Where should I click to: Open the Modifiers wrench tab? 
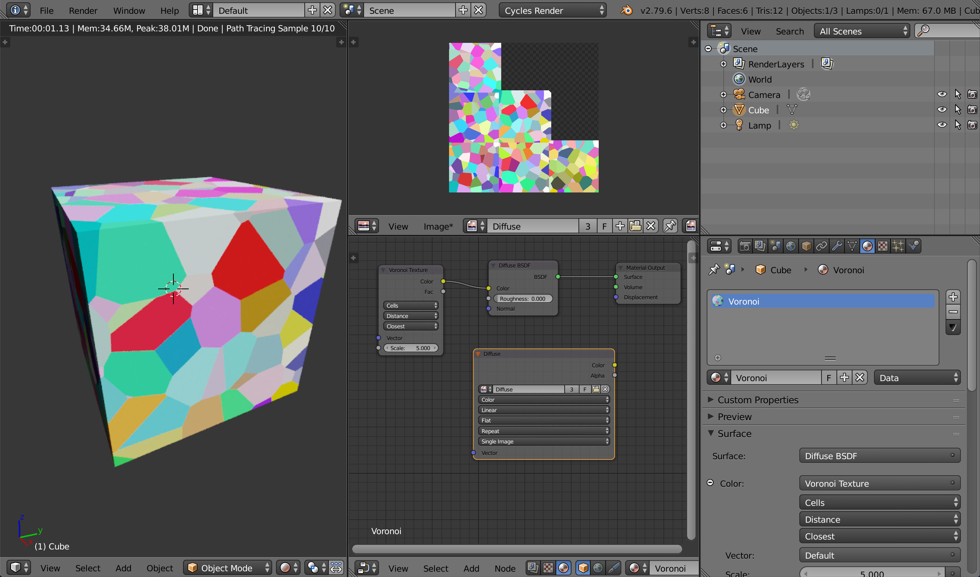point(836,246)
